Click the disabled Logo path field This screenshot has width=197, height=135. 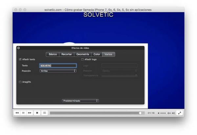120,66
